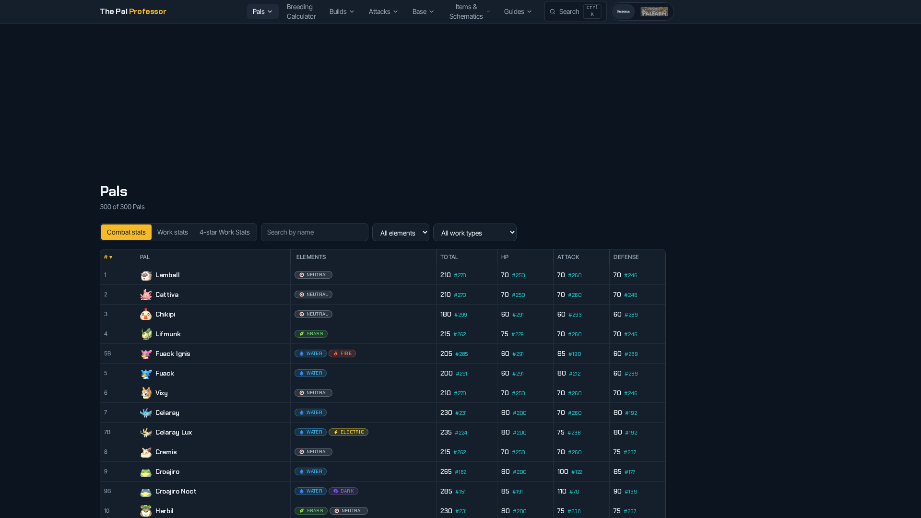Open the Fuack pal page
The height and width of the screenshot is (518, 921).
point(165,373)
